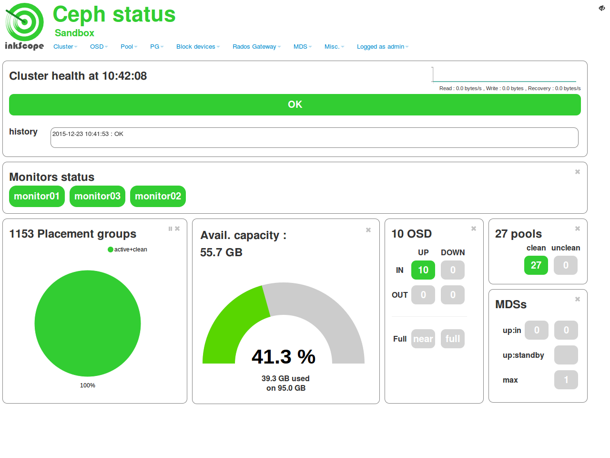The width and height of the screenshot is (610, 458).
Task: Click the eye icon at top right
Action: coord(602,8)
